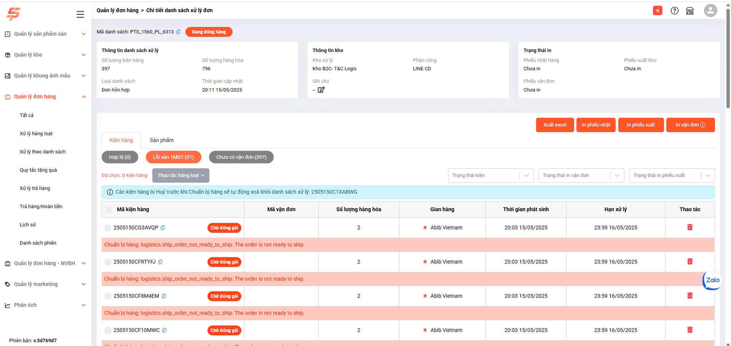
Task: Copy the list code PTS_1560_PL_6313
Action: pyautogui.click(x=179, y=32)
